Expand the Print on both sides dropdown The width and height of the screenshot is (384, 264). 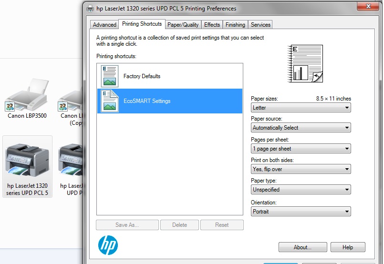click(301, 169)
